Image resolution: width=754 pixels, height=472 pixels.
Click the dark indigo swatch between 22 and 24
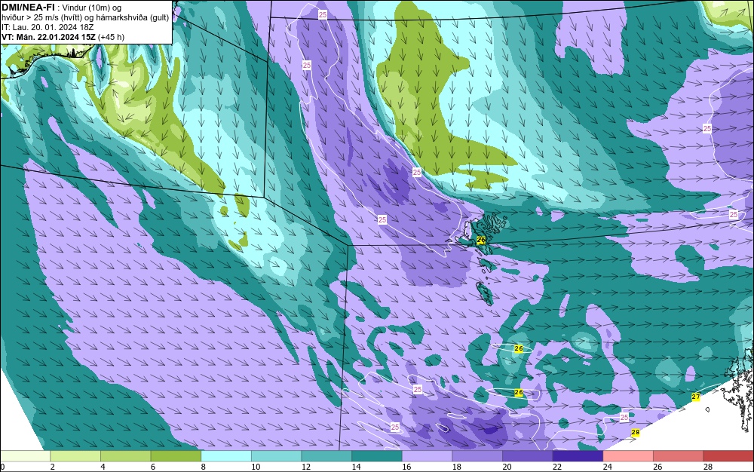(578, 456)
